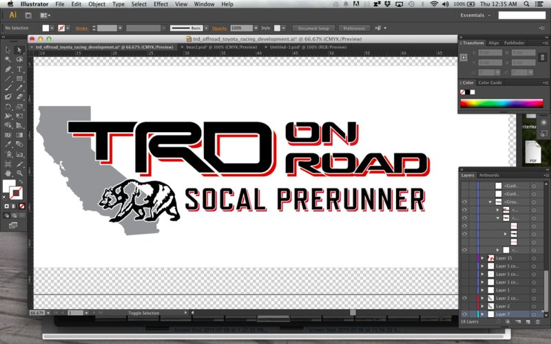The width and height of the screenshot is (551, 344).
Task: Show hidden Layer 1 via visibility box
Action: tap(464, 290)
